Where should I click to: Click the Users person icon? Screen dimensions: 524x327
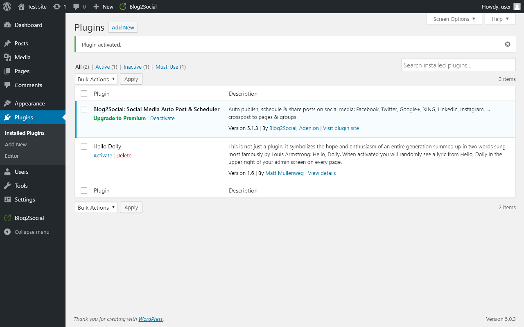(x=7, y=172)
